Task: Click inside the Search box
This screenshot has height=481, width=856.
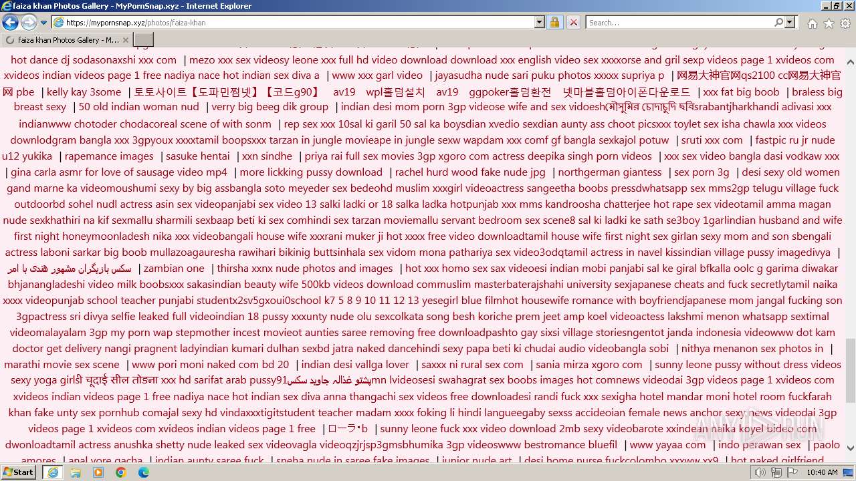Action: tap(680, 22)
